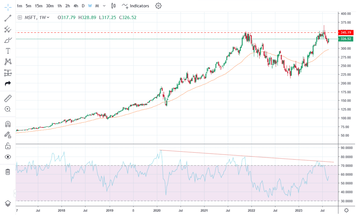The image size is (359, 215).
Task: Open the object tree layers icon
Action: tap(8, 204)
